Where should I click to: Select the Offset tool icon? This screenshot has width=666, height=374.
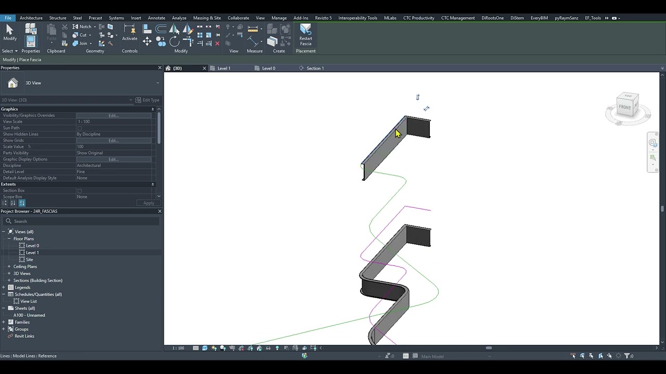click(161, 29)
